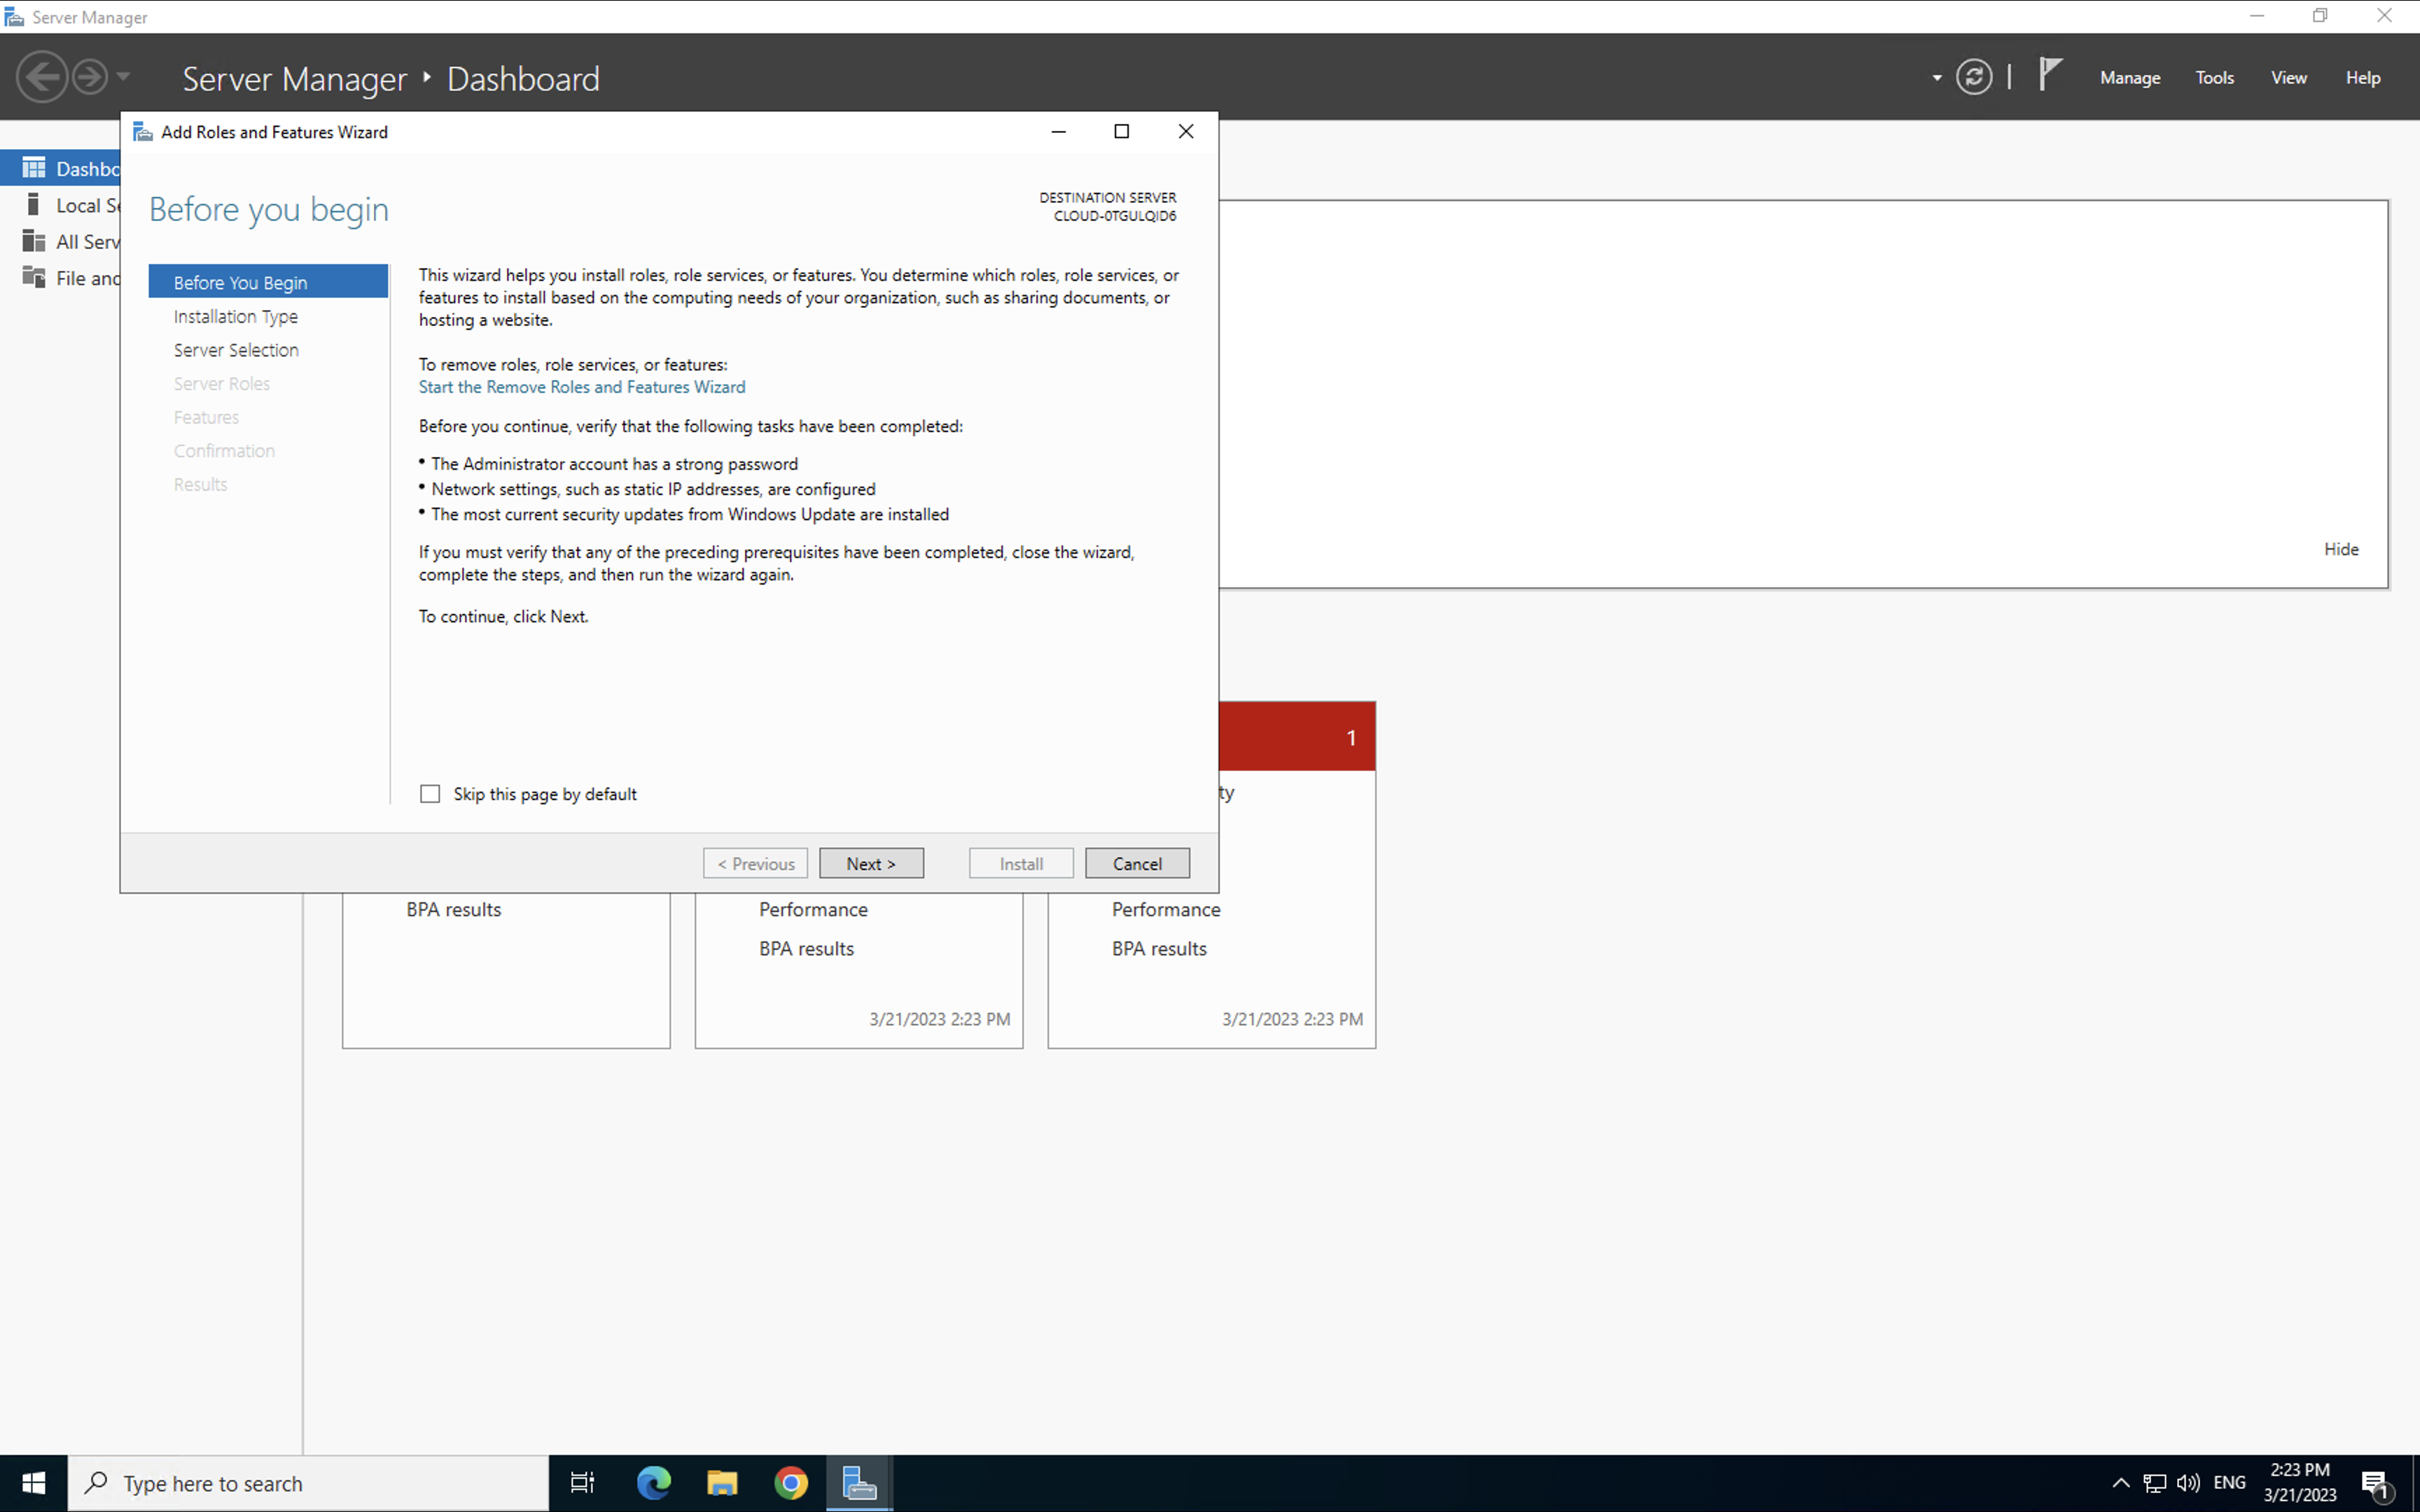Click the red tile alert count 1
The width and height of the screenshot is (2420, 1512).
pos(1351,738)
